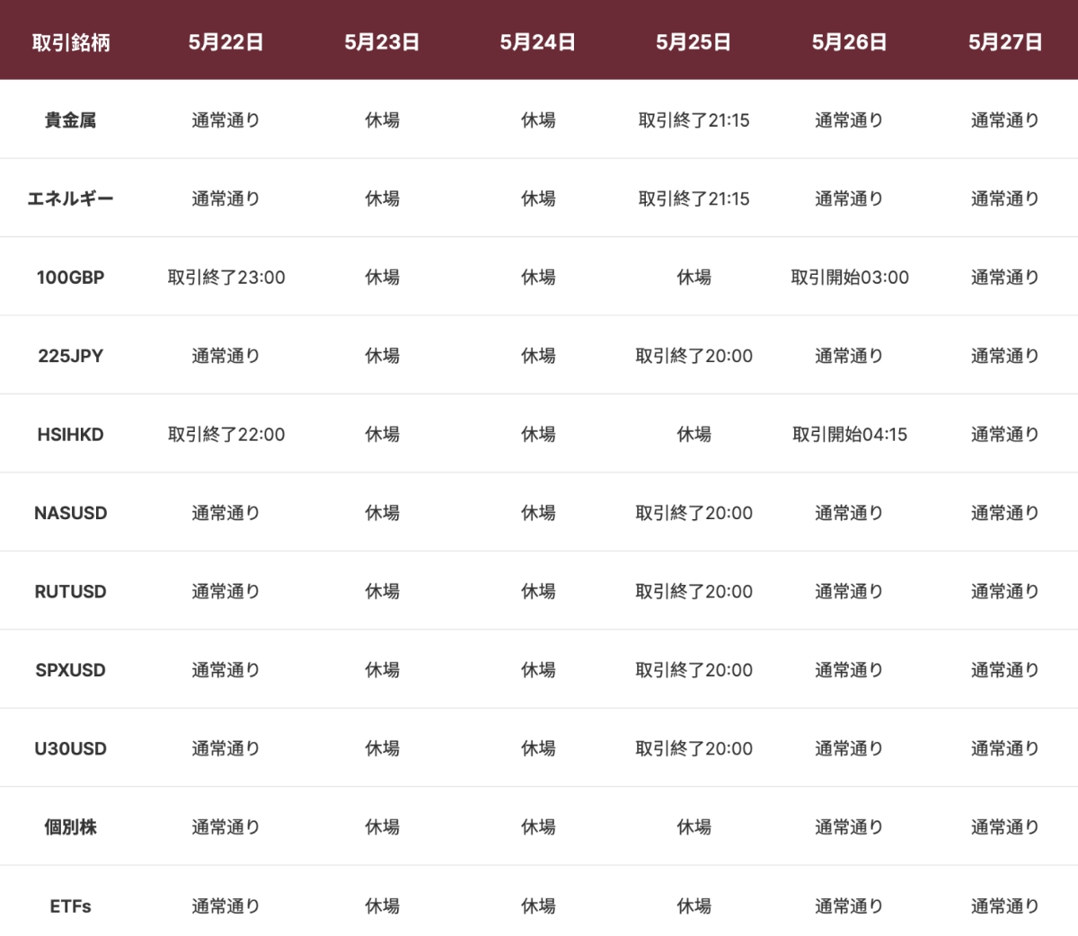Click 通常通り under 5月27日 for 100GBP
1078x936 pixels.
[x=1005, y=278]
